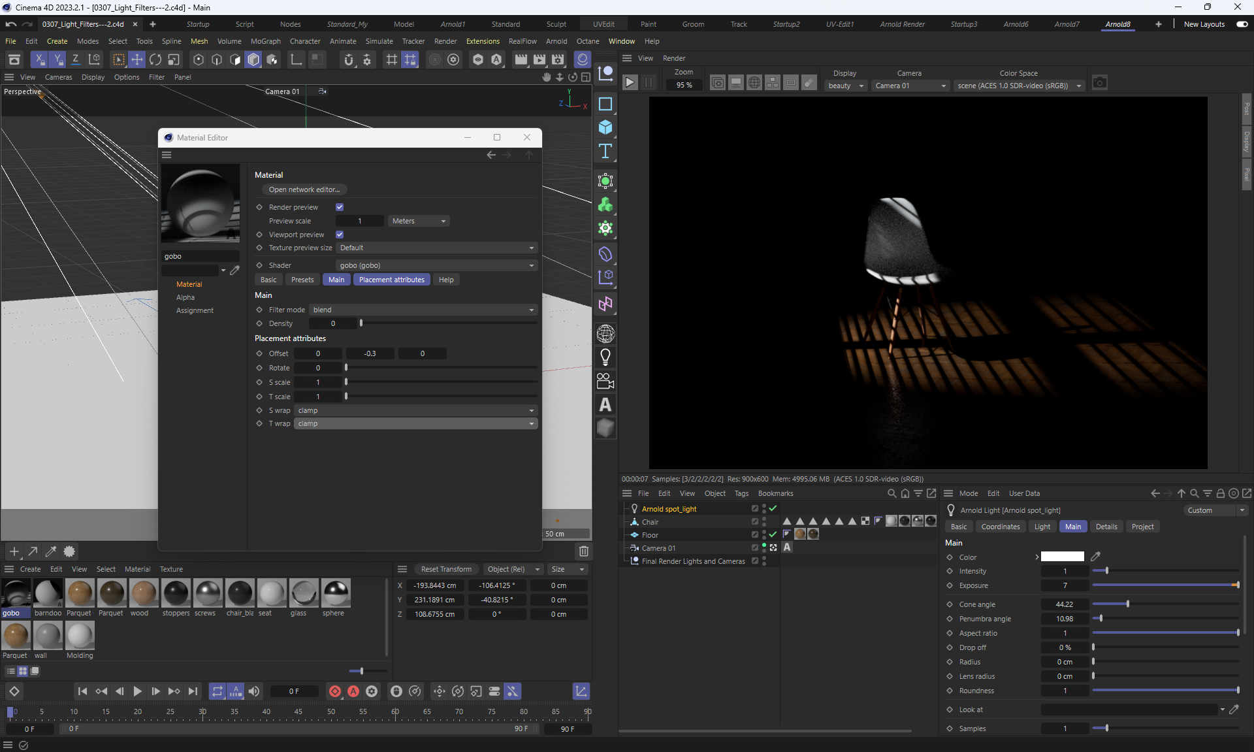Click the Text spline tool icon

pyautogui.click(x=605, y=152)
